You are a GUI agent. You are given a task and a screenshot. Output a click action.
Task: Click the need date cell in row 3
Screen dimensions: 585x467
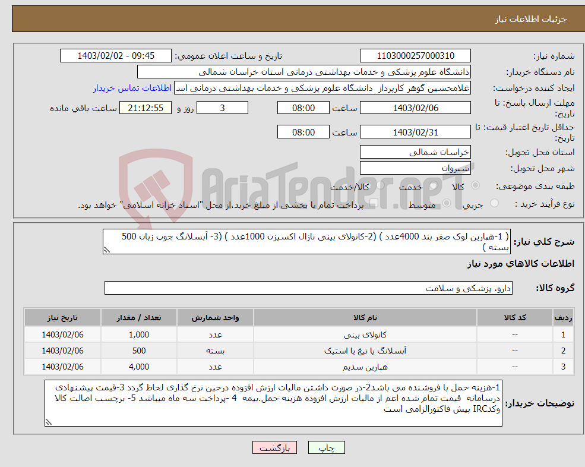[63, 367]
